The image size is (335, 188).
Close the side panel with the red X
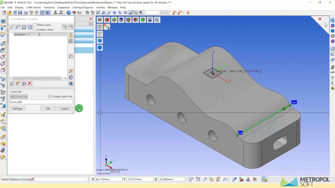(x=91, y=19)
